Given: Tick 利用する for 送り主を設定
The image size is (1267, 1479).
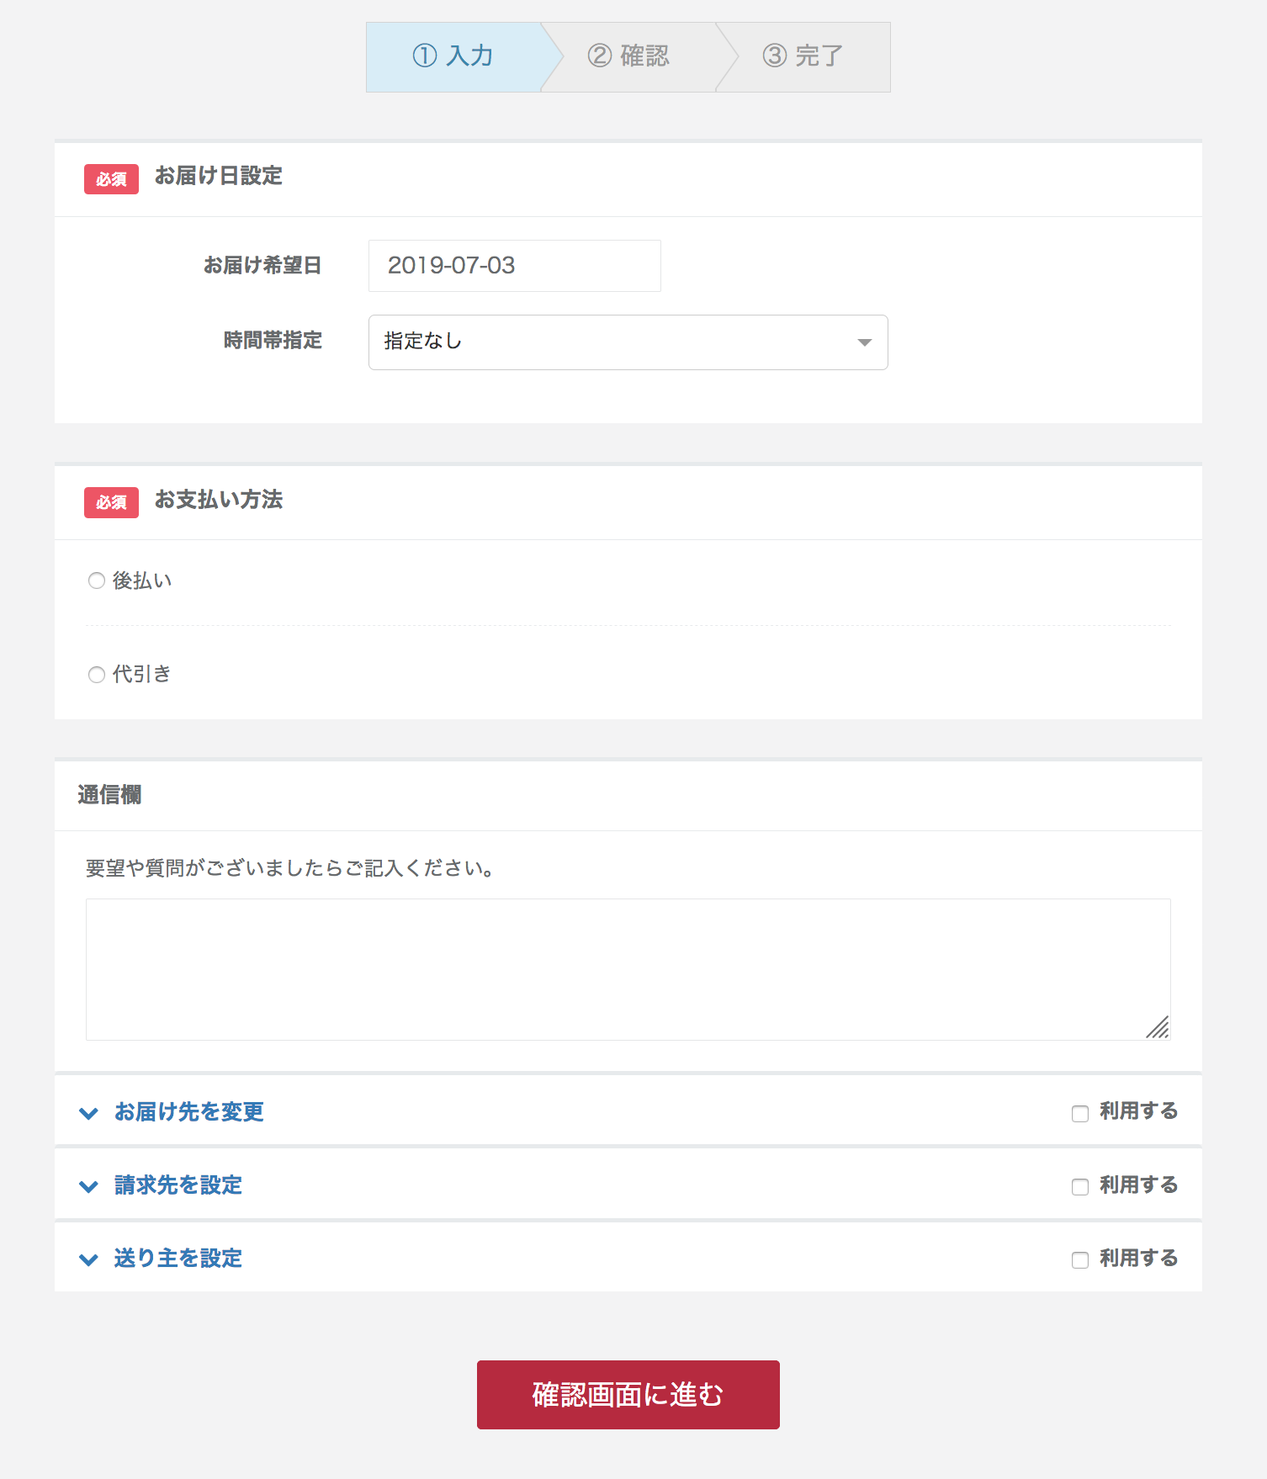Looking at the screenshot, I should tap(1080, 1260).
